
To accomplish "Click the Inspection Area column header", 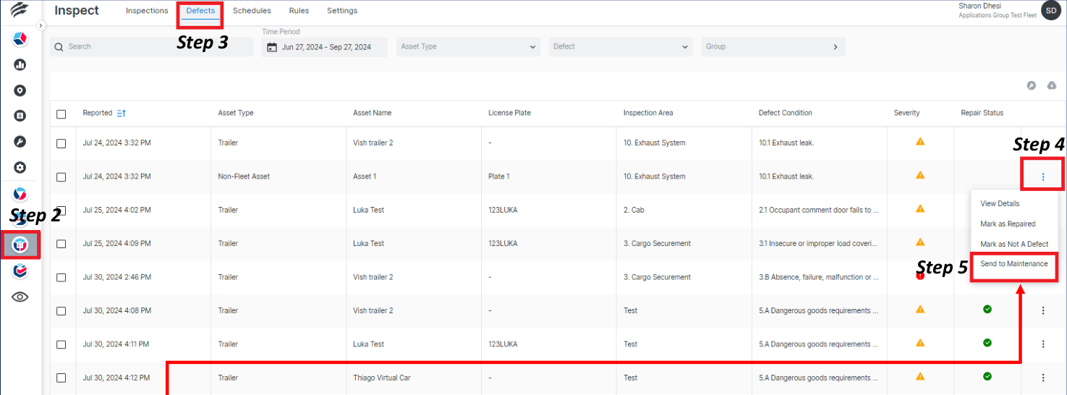I will click(x=648, y=113).
